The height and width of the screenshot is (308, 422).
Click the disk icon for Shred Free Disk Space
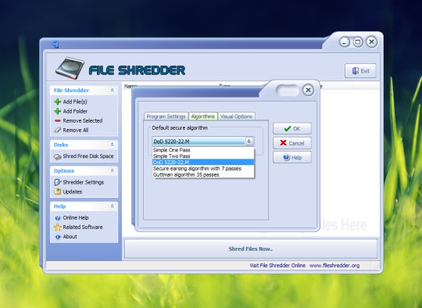click(x=57, y=156)
